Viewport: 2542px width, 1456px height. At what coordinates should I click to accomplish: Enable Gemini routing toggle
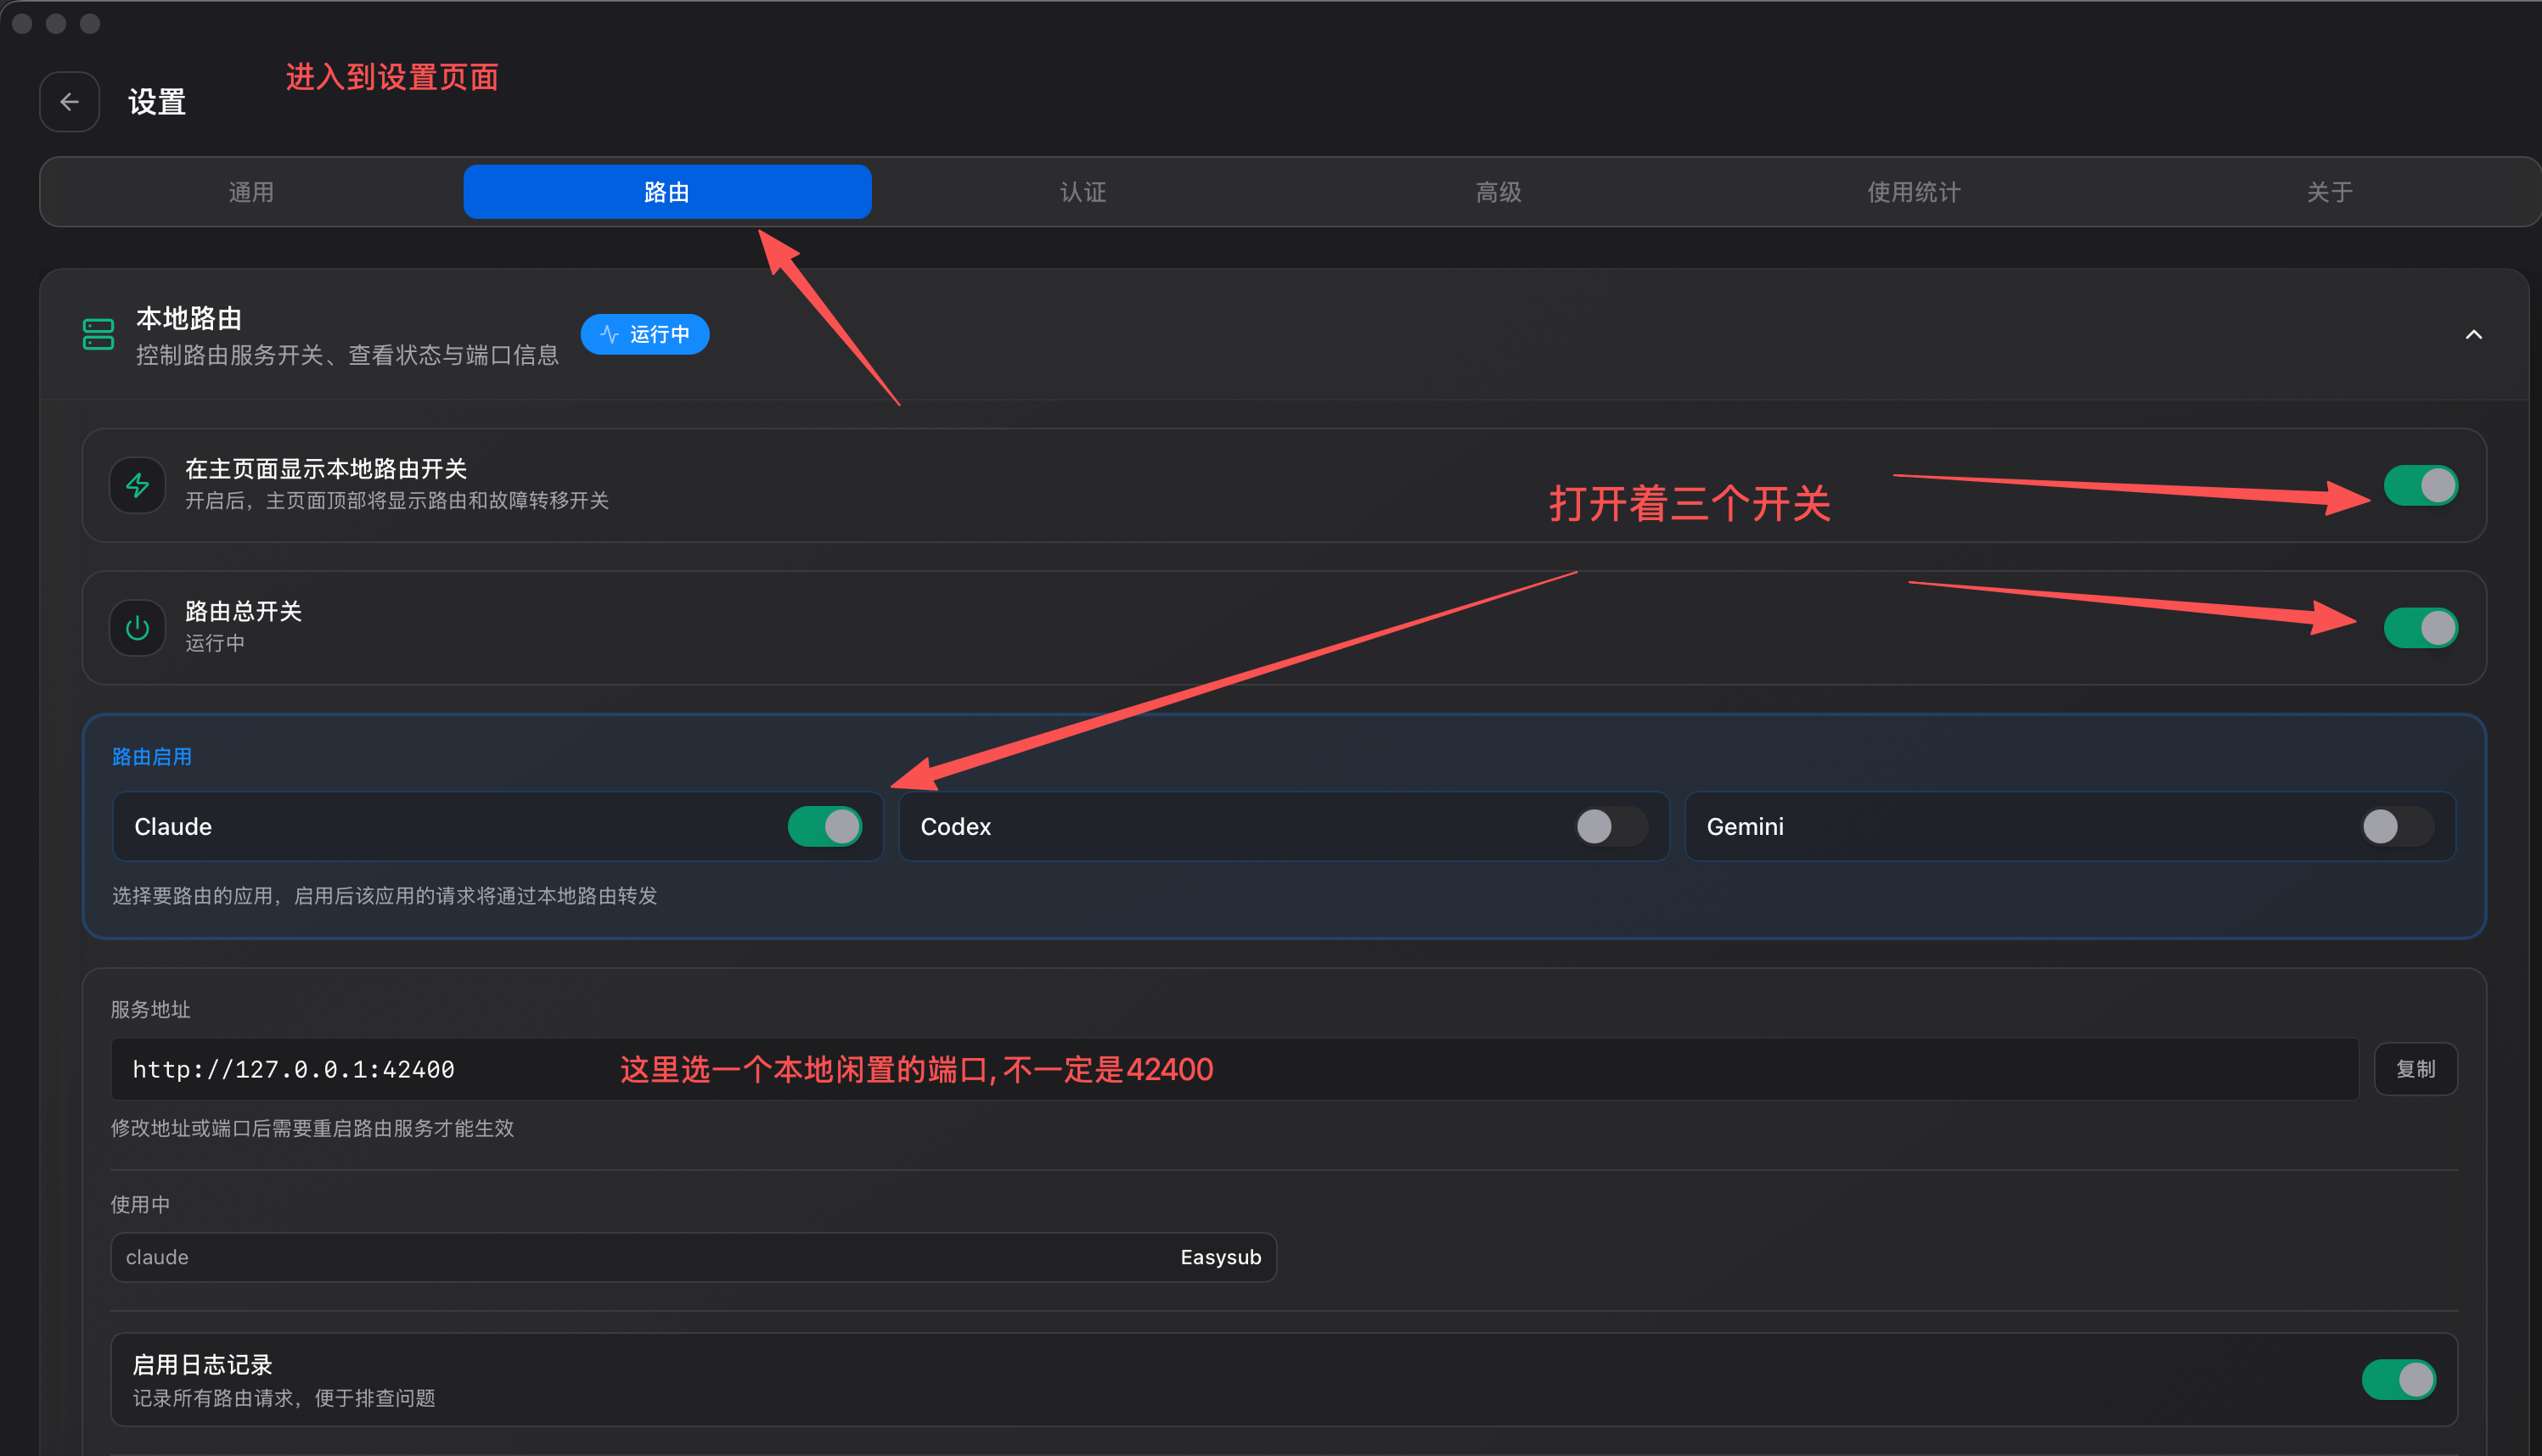2397,827
